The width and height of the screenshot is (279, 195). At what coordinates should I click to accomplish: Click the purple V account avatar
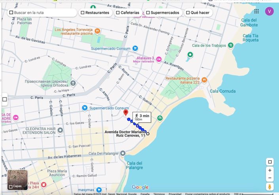point(270,11)
